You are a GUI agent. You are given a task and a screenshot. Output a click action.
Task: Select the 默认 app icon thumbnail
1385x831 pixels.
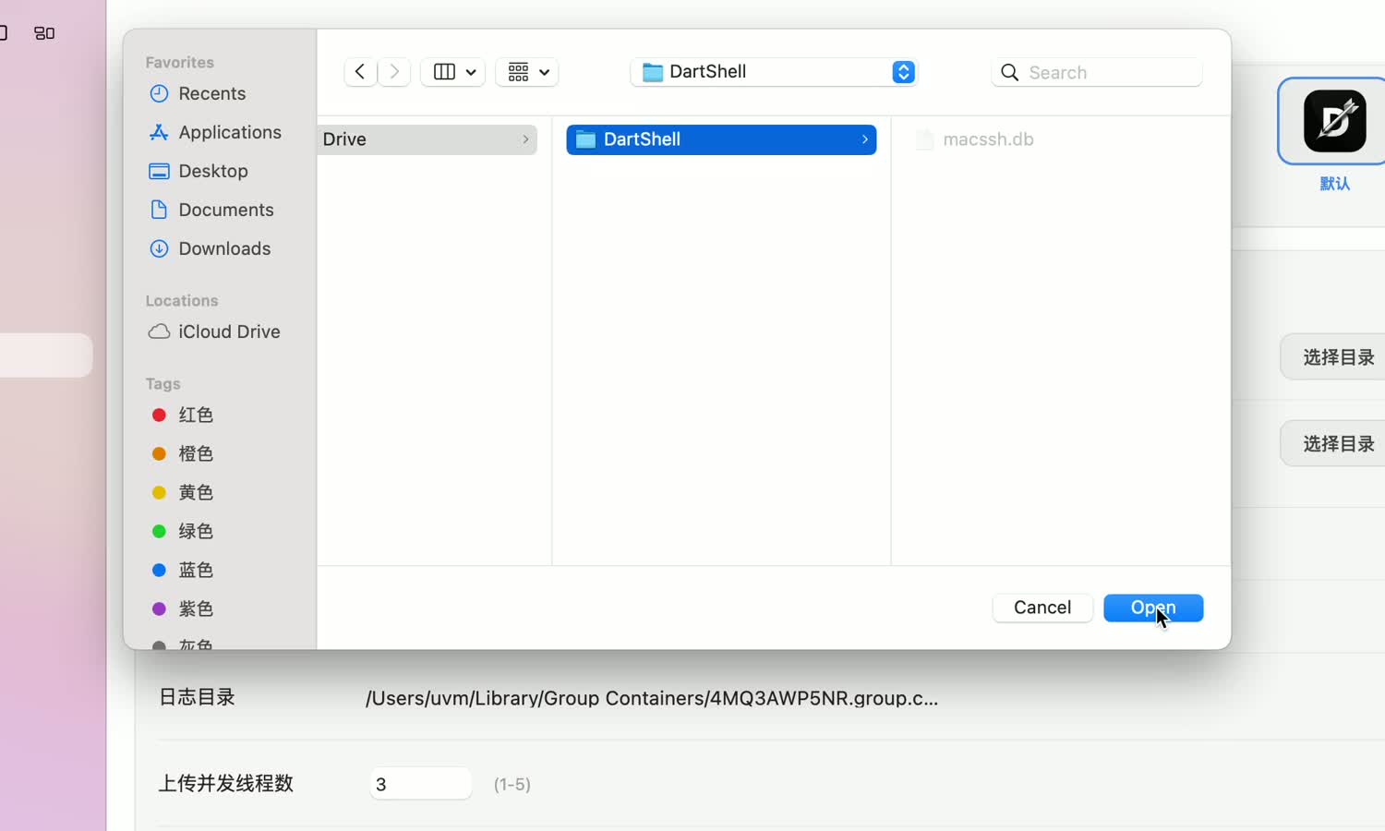(x=1334, y=121)
